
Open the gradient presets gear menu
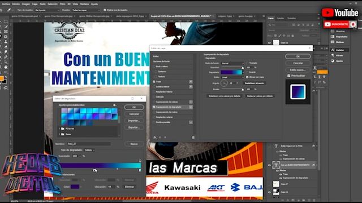coord(114,105)
